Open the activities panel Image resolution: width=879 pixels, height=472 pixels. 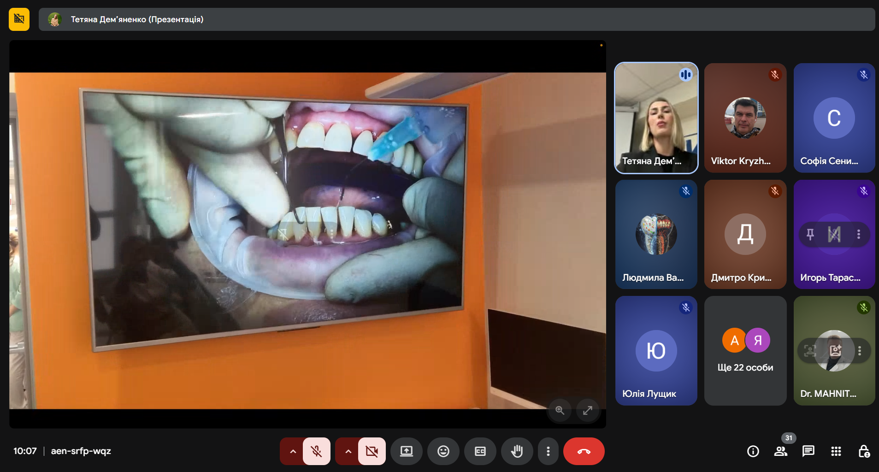[x=836, y=451]
